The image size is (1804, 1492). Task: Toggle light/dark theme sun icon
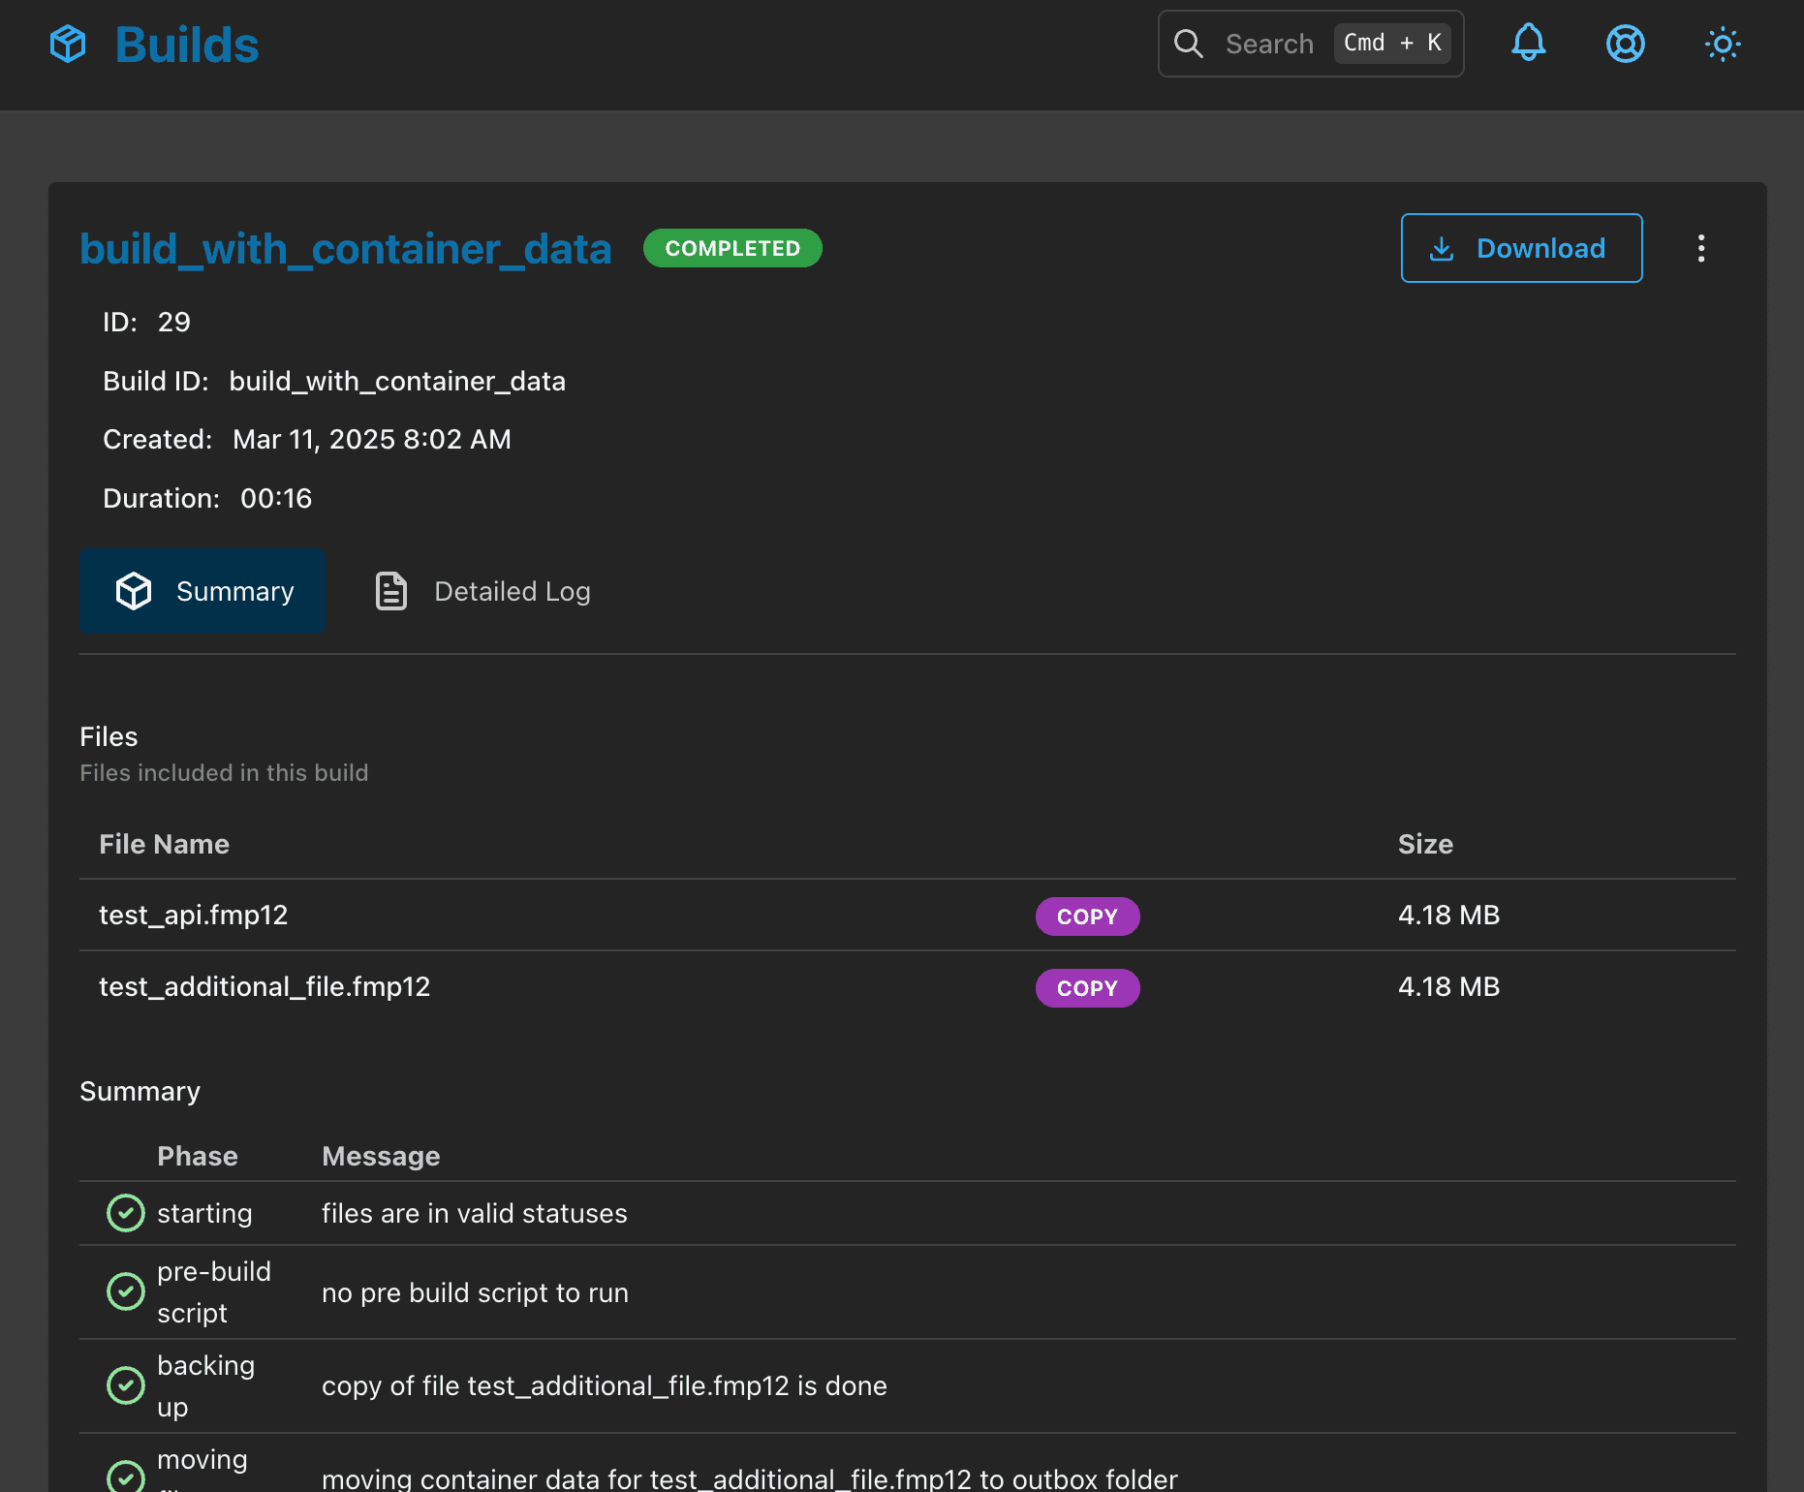[1722, 44]
